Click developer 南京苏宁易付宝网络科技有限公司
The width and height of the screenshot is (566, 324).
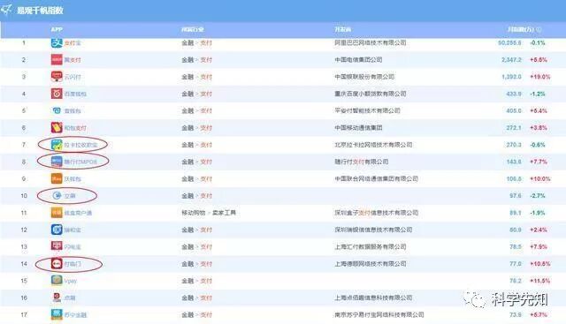tap(379, 315)
